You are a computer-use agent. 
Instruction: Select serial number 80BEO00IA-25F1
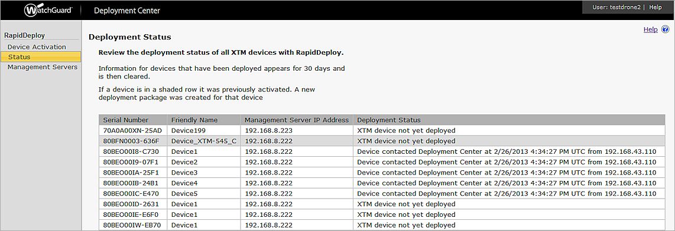point(131,173)
